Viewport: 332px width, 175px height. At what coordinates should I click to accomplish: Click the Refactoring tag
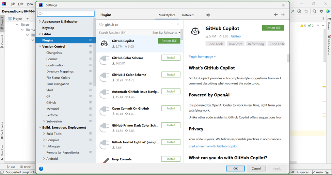[256, 44]
